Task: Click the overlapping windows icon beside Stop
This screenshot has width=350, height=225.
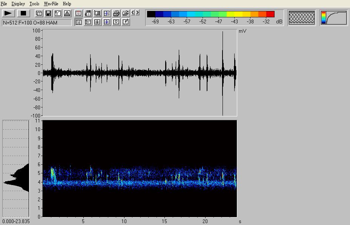Action: point(39,13)
